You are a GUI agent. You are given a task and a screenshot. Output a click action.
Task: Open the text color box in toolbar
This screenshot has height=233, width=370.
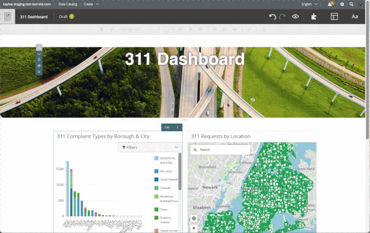pyautogui.click(x=166, y=29)
